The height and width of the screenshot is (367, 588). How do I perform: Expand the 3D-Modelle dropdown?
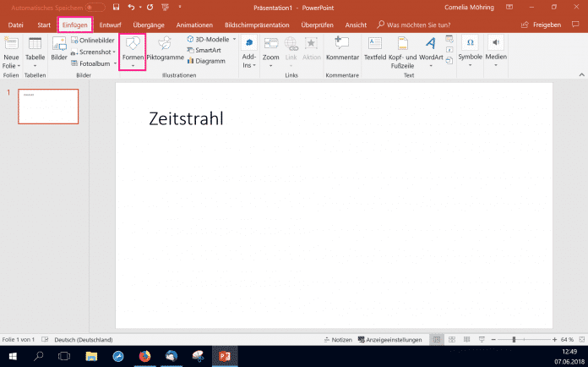234,40
